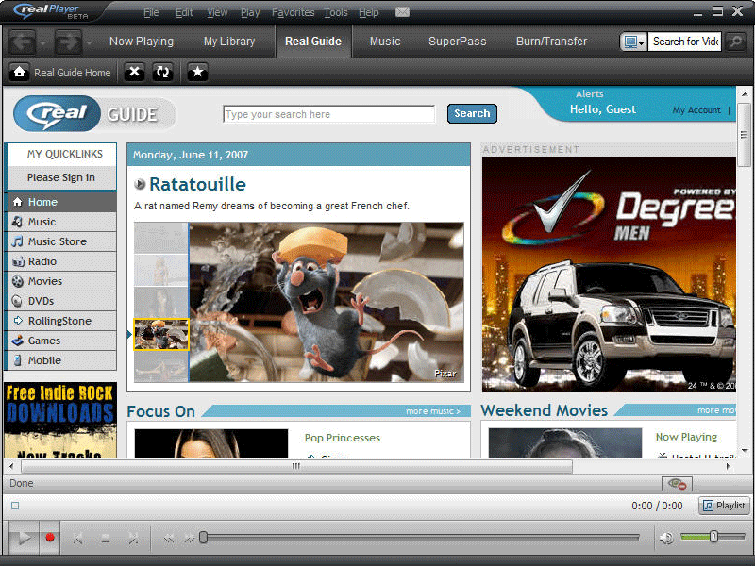The width and height of the screenshot is (755, 566).
Task: Open DVDs in the sidebar
Action: coord(60,301)
